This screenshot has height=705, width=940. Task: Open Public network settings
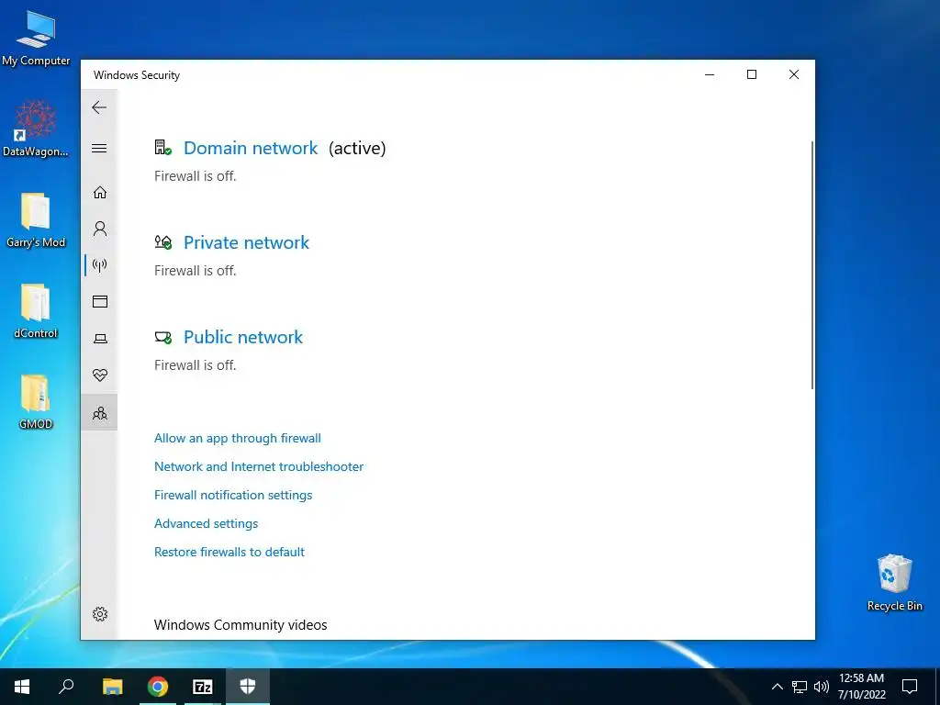tap(242, 337)
